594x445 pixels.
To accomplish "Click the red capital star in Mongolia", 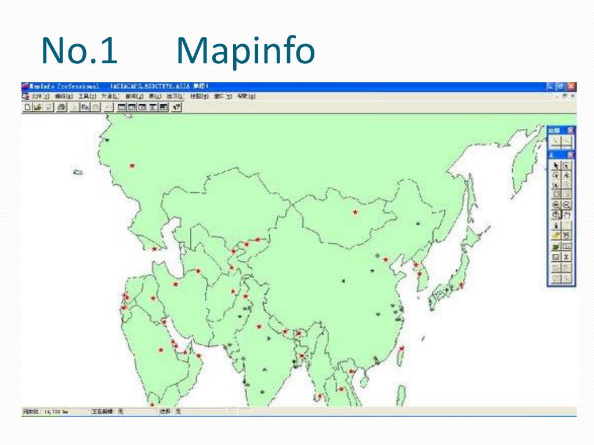I will 355,212.
